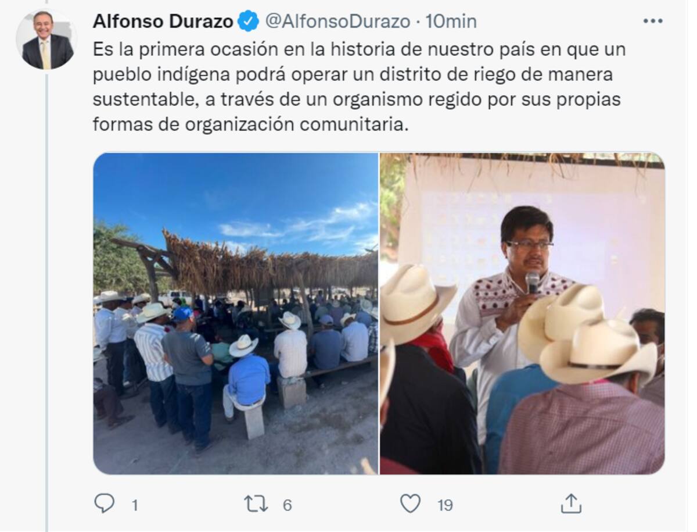View the like count 19
This screenshot has height=532, width=697.
[x=445, y=505]
